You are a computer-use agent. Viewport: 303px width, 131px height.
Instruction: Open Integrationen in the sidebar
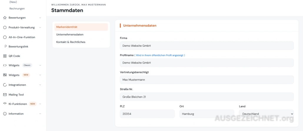(17, 85)
